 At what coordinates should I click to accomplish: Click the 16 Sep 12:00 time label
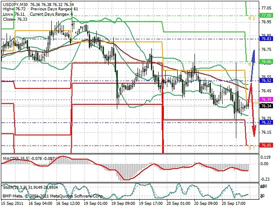68,204
